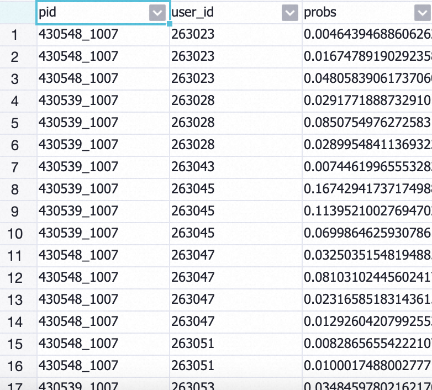Image resolution: width=432 pixels, height=390 pixels.
Task: Open the probs column filter dropdown
Action: pyautogui.click(x=423, y=13)
